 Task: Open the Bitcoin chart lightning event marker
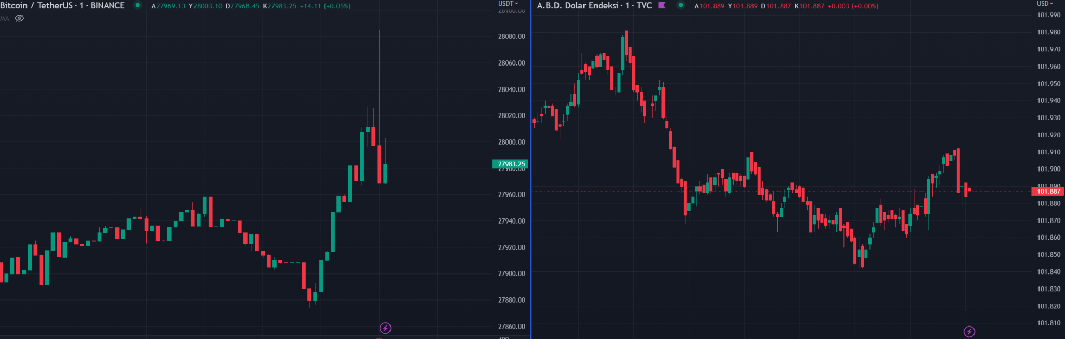tap(385, 328)
